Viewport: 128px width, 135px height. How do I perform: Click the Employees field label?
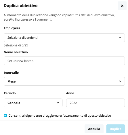[12, 28]
